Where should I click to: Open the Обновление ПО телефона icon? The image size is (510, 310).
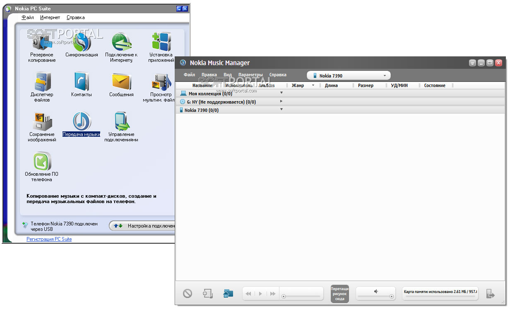click(x=42, y=161)
